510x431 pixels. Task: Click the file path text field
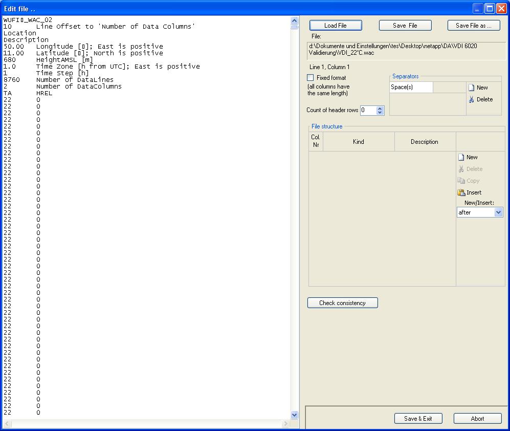coord(406,51)
